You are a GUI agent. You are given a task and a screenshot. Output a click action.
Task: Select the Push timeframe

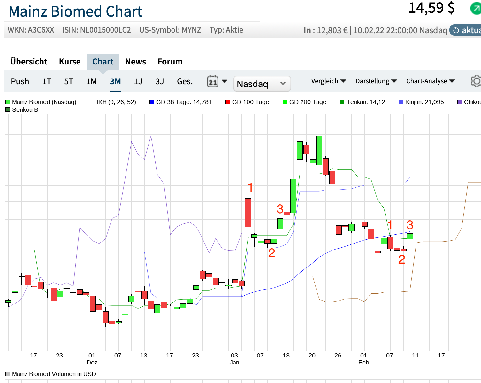(x=20, y=81)
